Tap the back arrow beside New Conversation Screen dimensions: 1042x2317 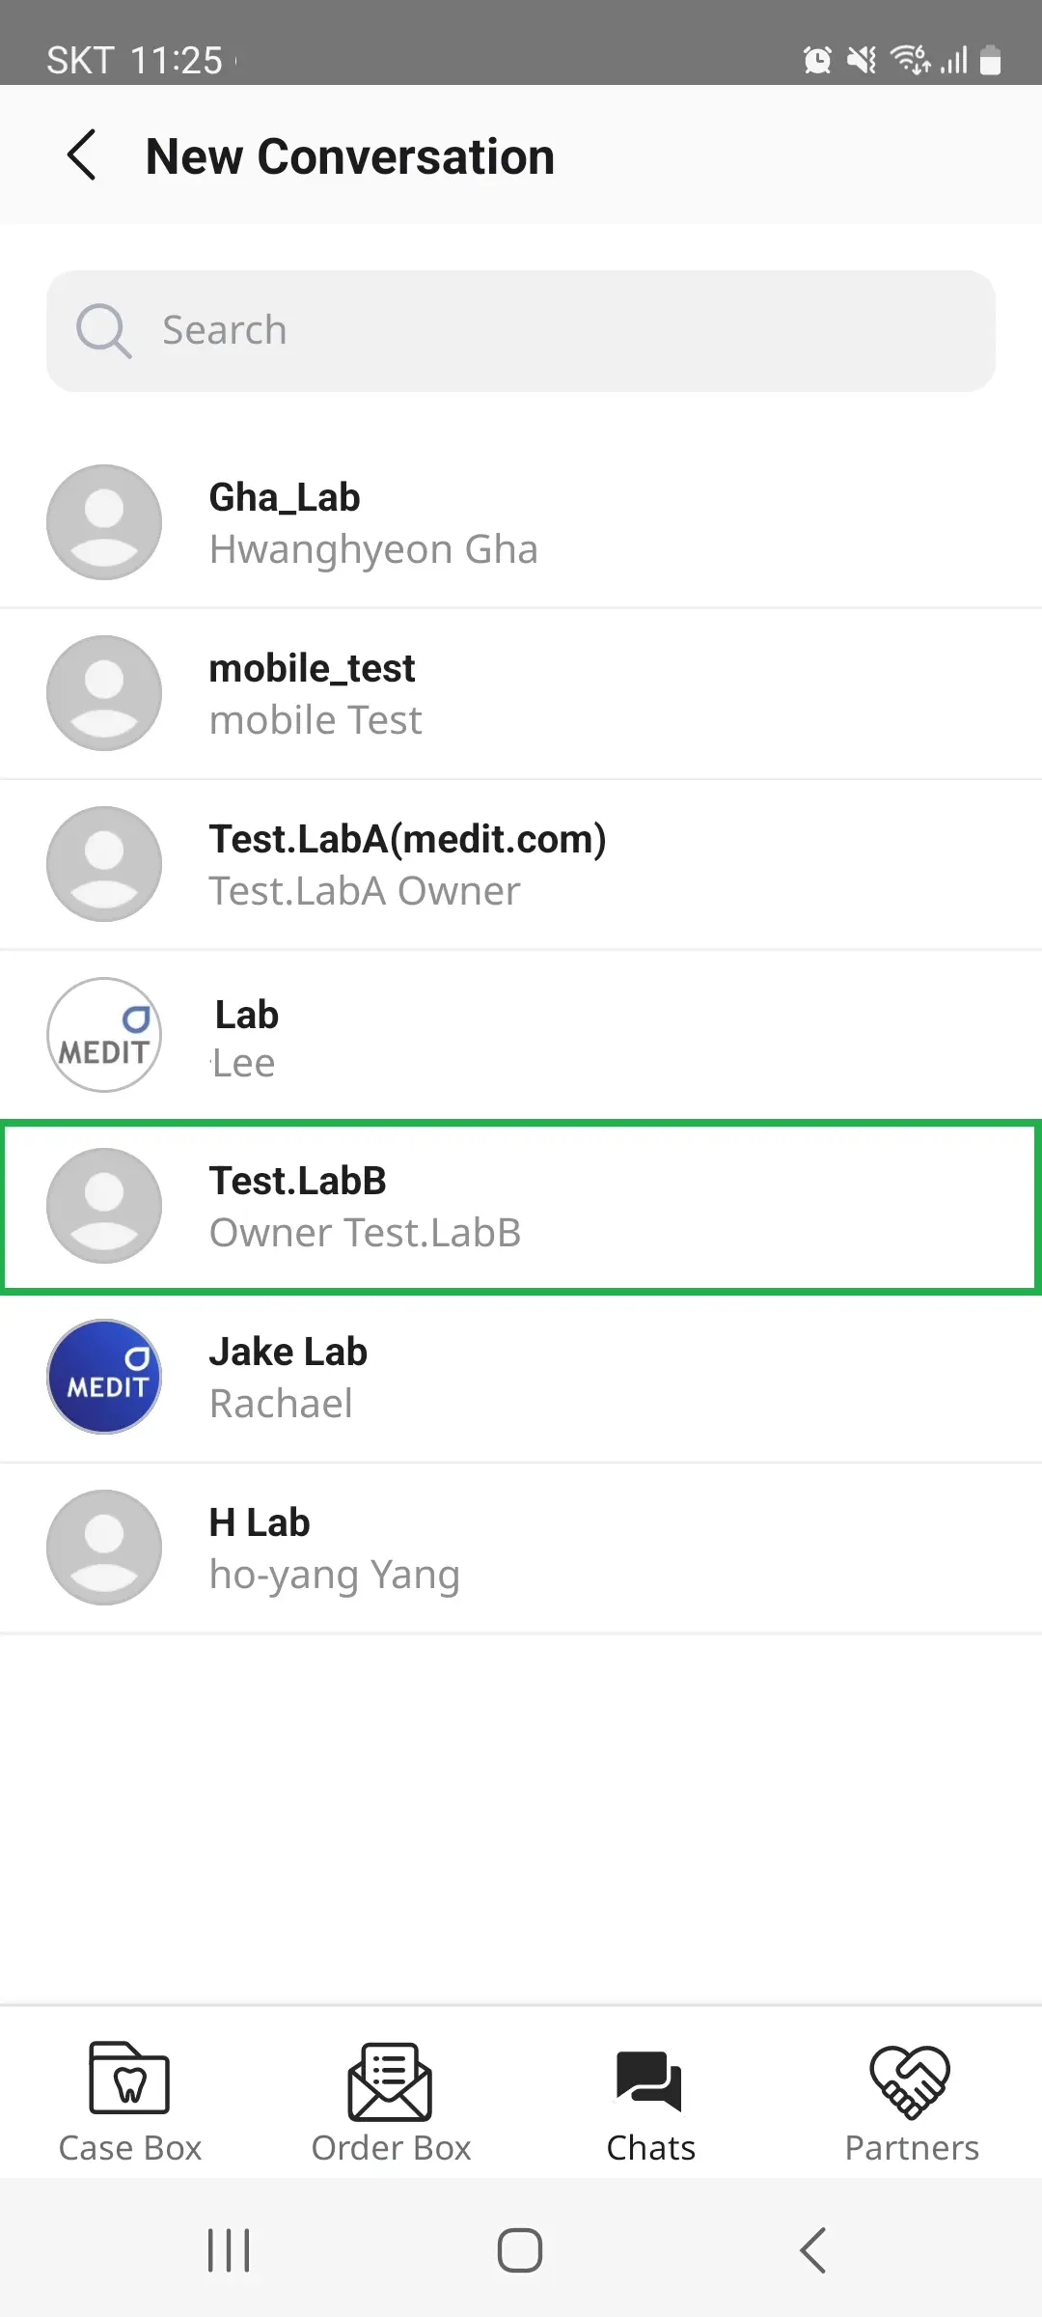click(82, 155)
